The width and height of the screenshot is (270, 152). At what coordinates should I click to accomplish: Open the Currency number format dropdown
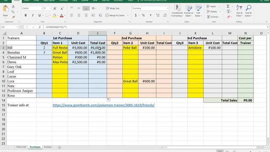(167, 8)
